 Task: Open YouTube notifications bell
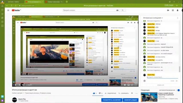(x=178, y=10)
